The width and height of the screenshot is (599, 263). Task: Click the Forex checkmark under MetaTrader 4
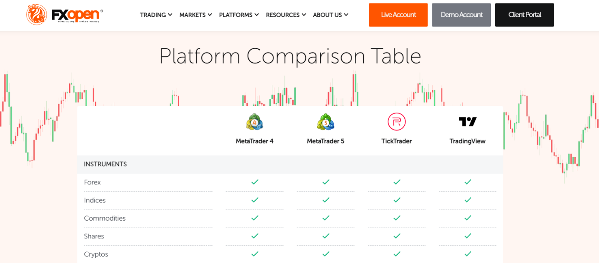click(x=254, y=182)
